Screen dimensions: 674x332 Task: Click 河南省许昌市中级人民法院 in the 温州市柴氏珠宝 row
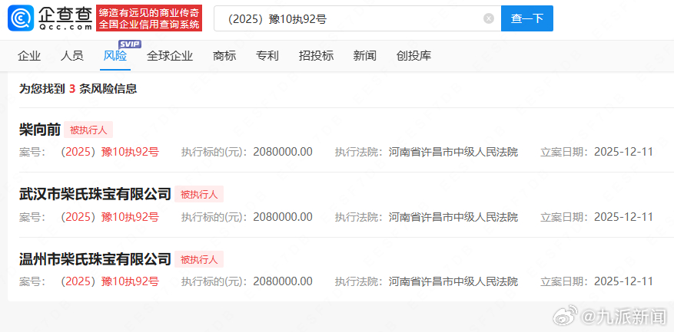tap(453, 281)
